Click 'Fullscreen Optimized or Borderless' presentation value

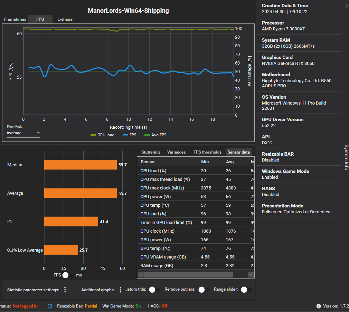(296, 212)
